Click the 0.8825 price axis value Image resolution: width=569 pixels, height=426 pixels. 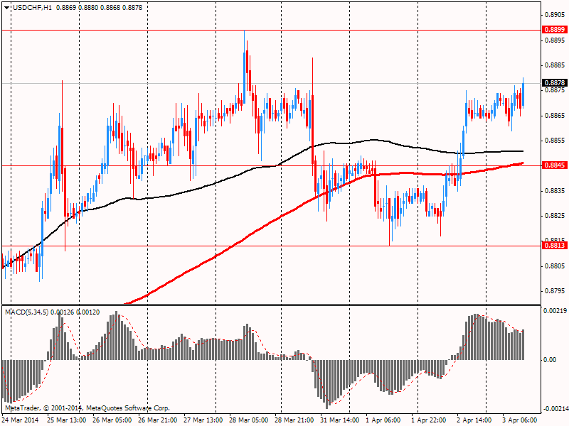pos(555,216)
